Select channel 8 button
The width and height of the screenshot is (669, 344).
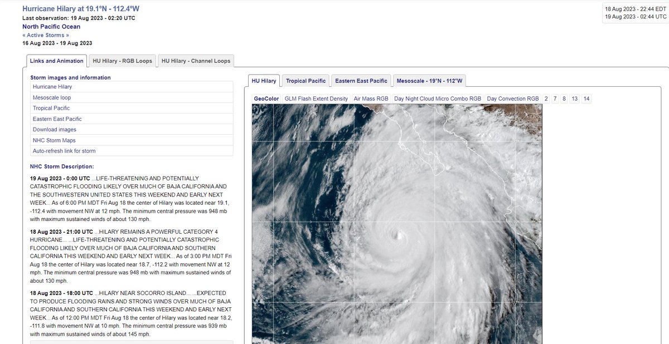564,99
